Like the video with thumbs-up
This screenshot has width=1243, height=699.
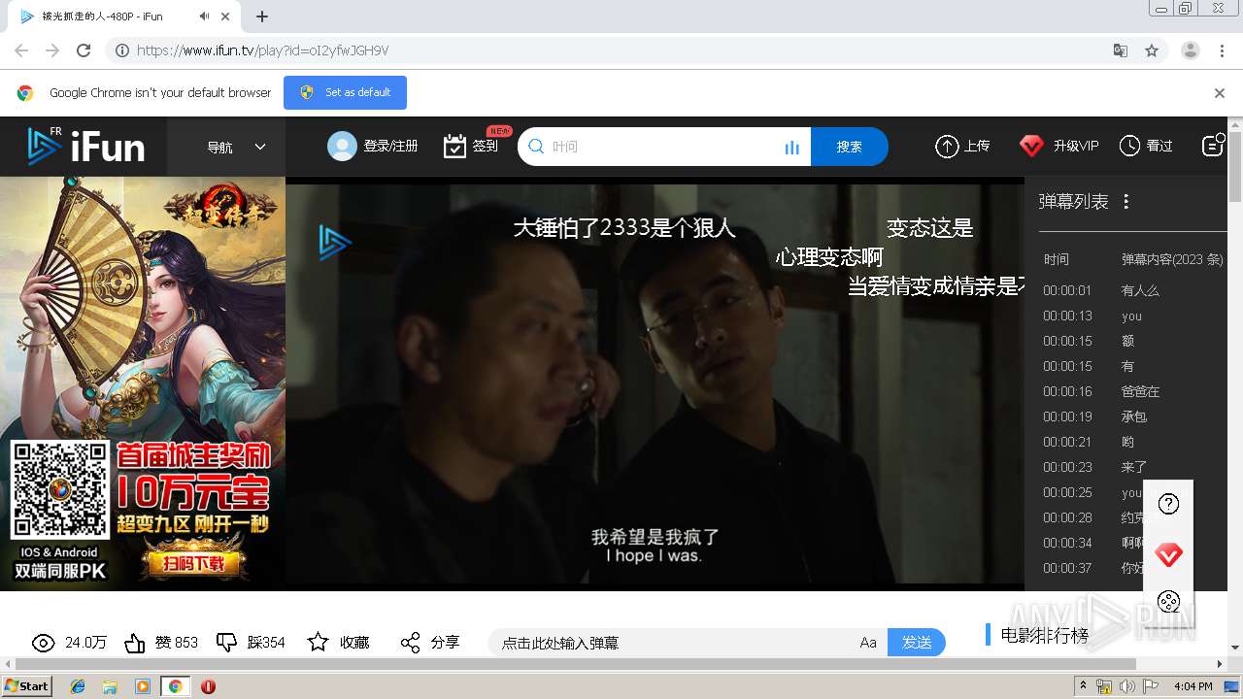[135, 643]
